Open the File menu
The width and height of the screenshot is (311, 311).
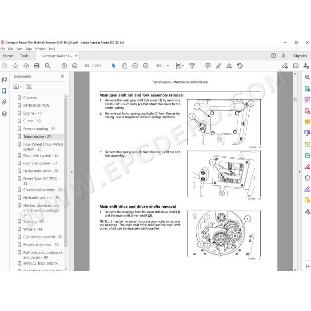pyautogui.click(x=3, y=48)
